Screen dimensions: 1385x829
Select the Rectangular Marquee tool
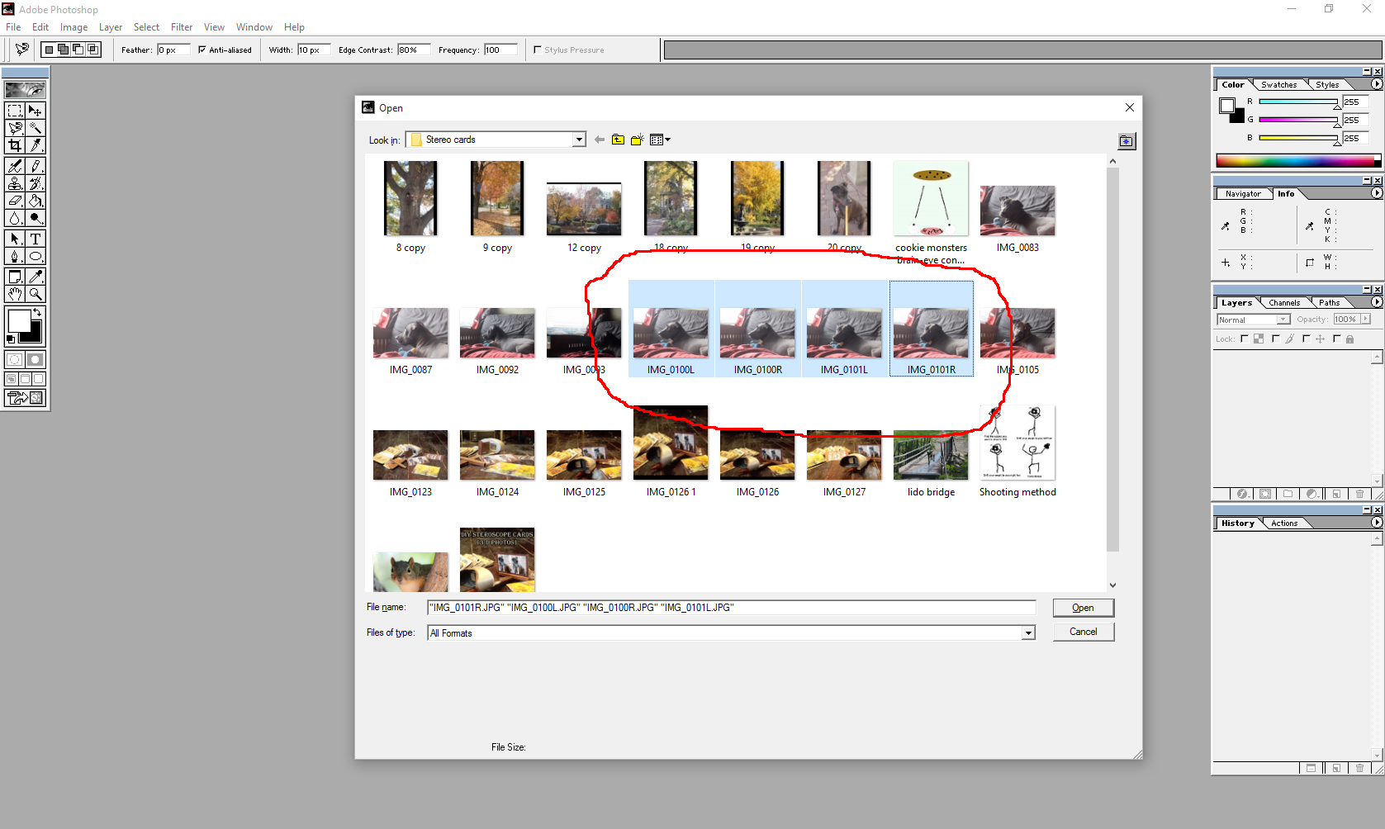pos(15,111)
